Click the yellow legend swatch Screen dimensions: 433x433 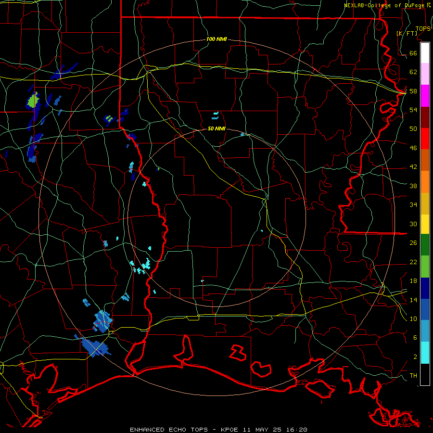click(x=425, y=224)
